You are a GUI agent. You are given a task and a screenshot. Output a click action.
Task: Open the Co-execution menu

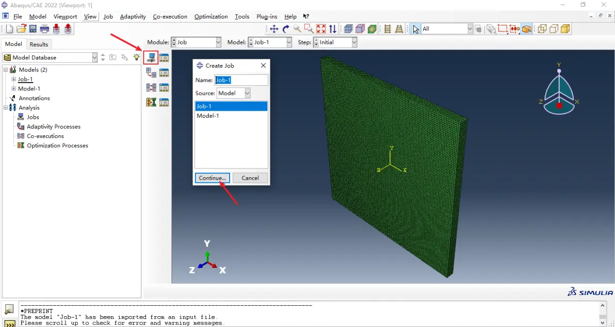pos(170,17)
